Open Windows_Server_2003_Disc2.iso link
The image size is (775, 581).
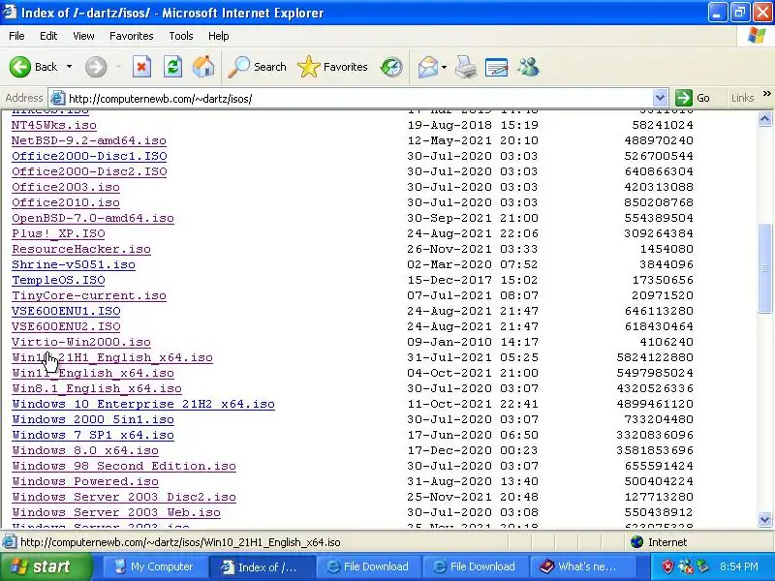[124, 497]
